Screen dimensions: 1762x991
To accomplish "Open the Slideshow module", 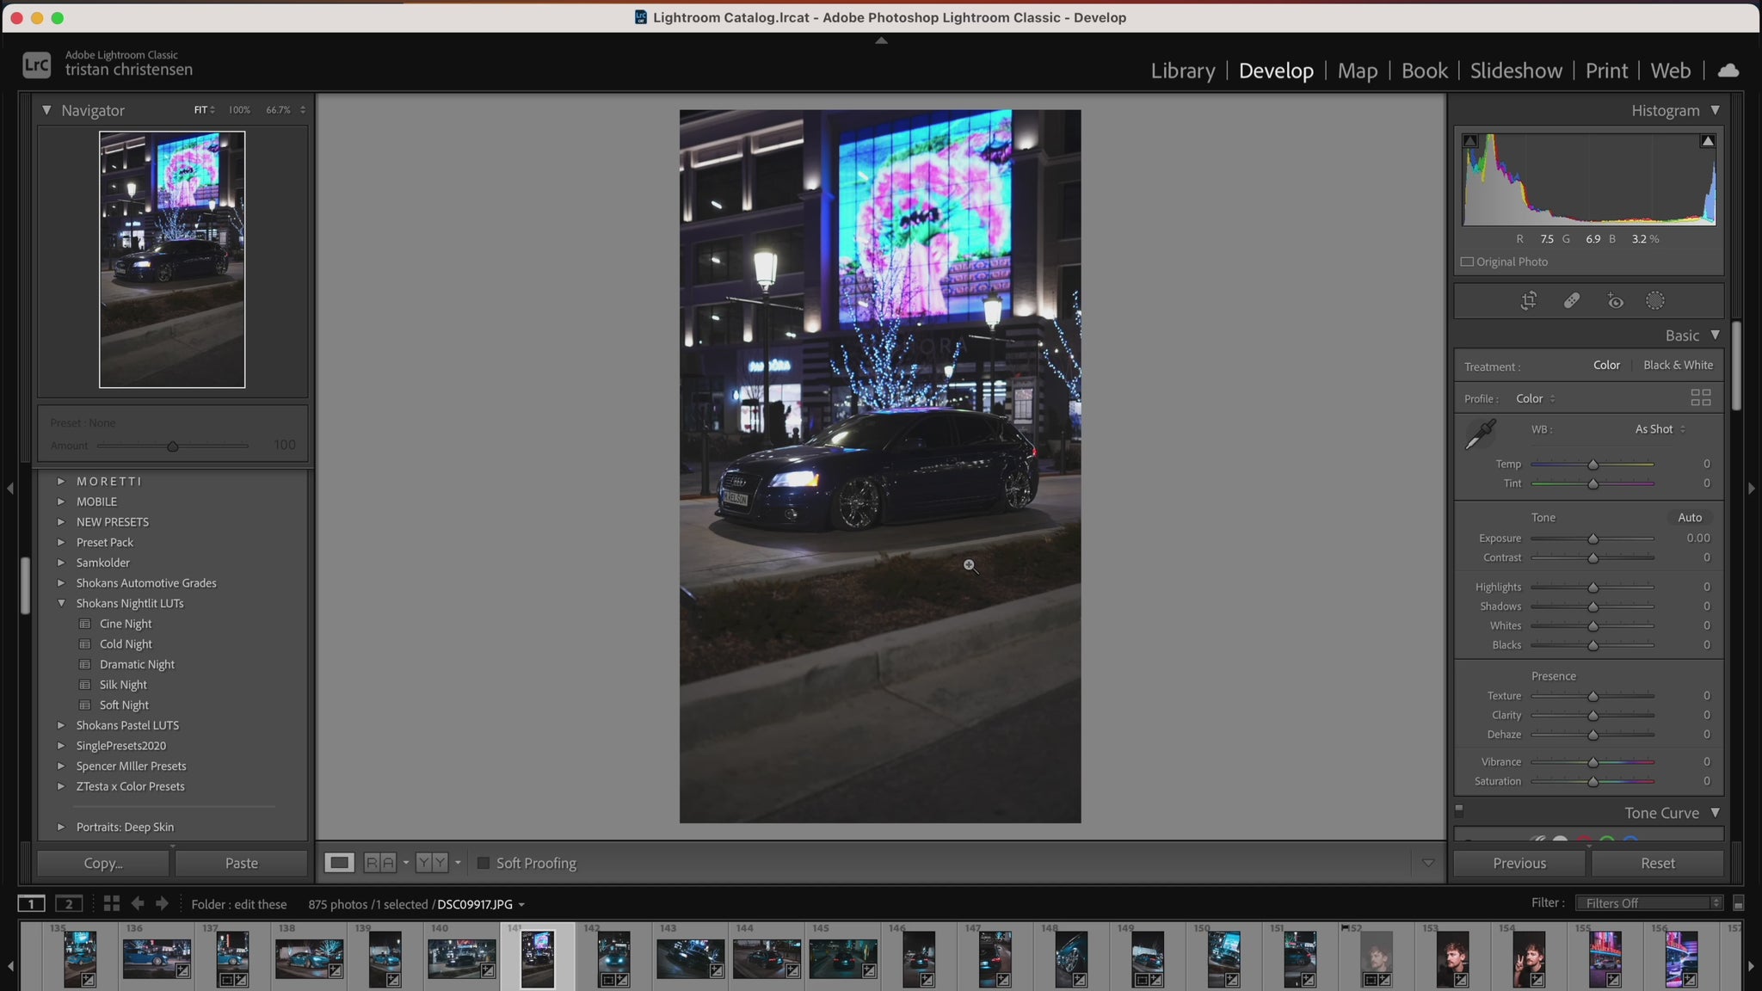I will coord(1516,71).
